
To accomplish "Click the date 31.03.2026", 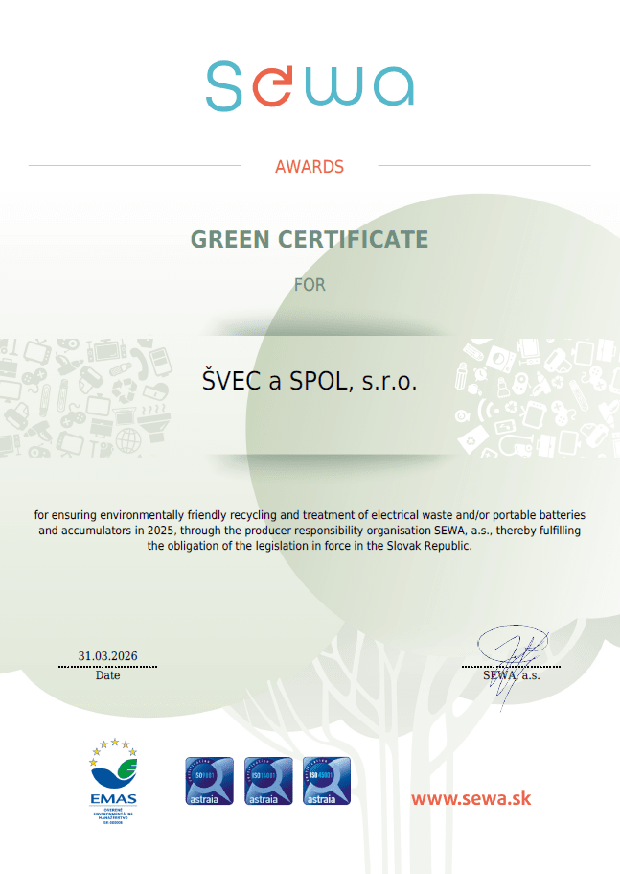I will (107, 656).
